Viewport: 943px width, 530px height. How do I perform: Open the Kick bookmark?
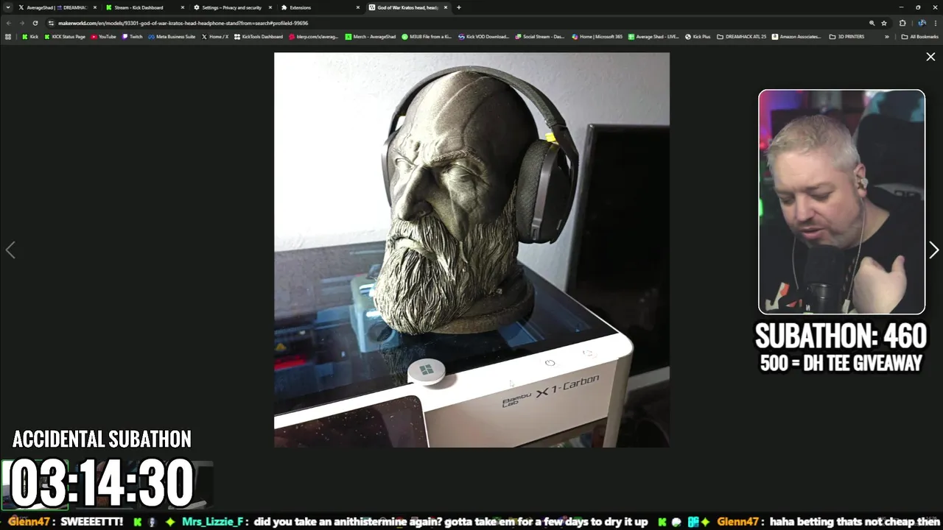click(x=29, y=36)
